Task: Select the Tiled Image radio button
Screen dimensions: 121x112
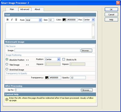Action: 7,64
